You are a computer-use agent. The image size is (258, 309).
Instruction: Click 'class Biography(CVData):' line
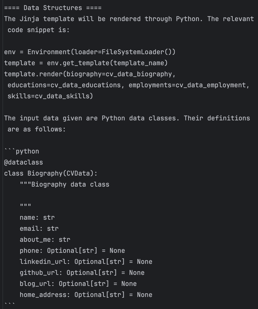51,173
